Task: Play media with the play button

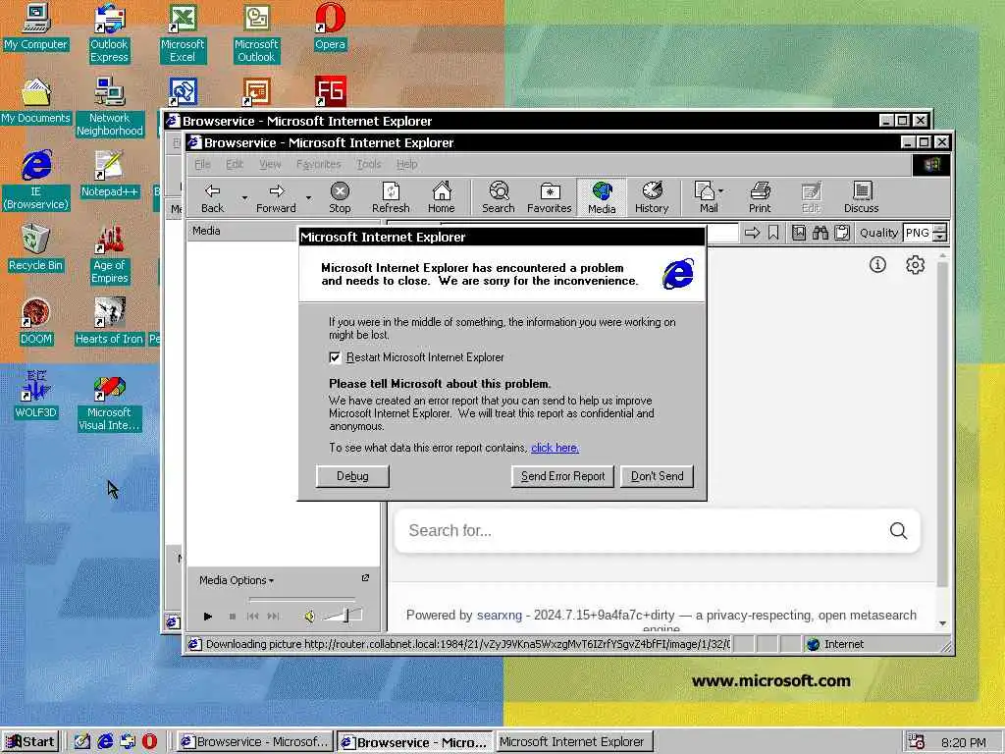Action: (208, 617)
